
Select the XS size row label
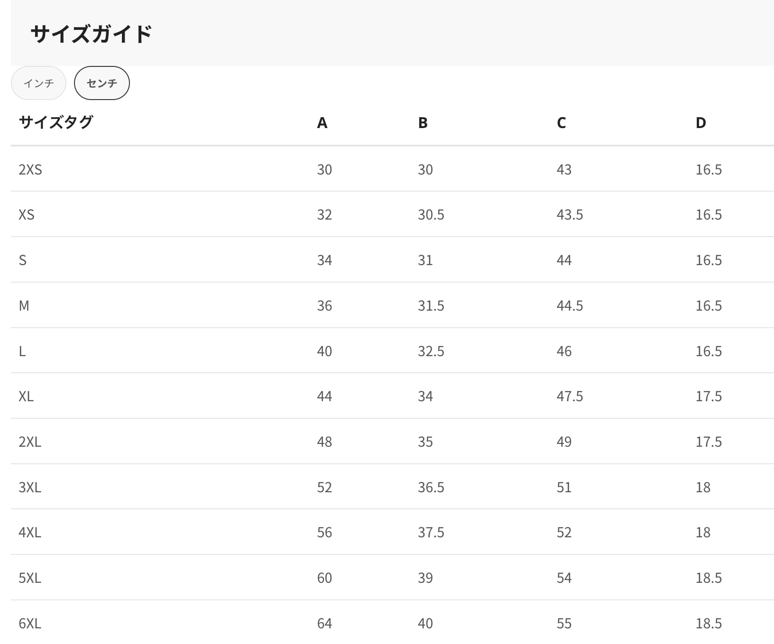[27, 214]
